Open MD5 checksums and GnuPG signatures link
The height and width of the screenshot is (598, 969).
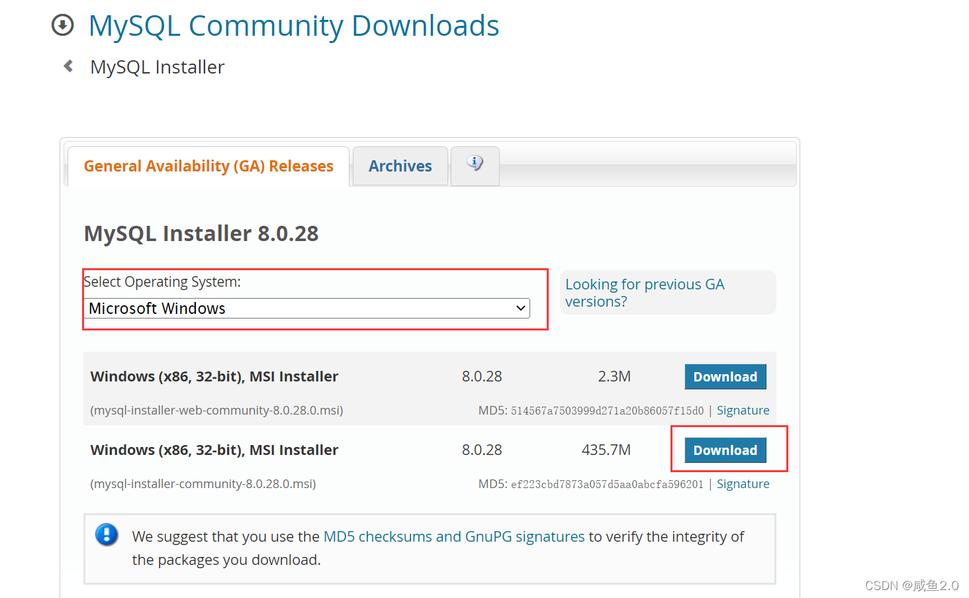tap(454, 536)
